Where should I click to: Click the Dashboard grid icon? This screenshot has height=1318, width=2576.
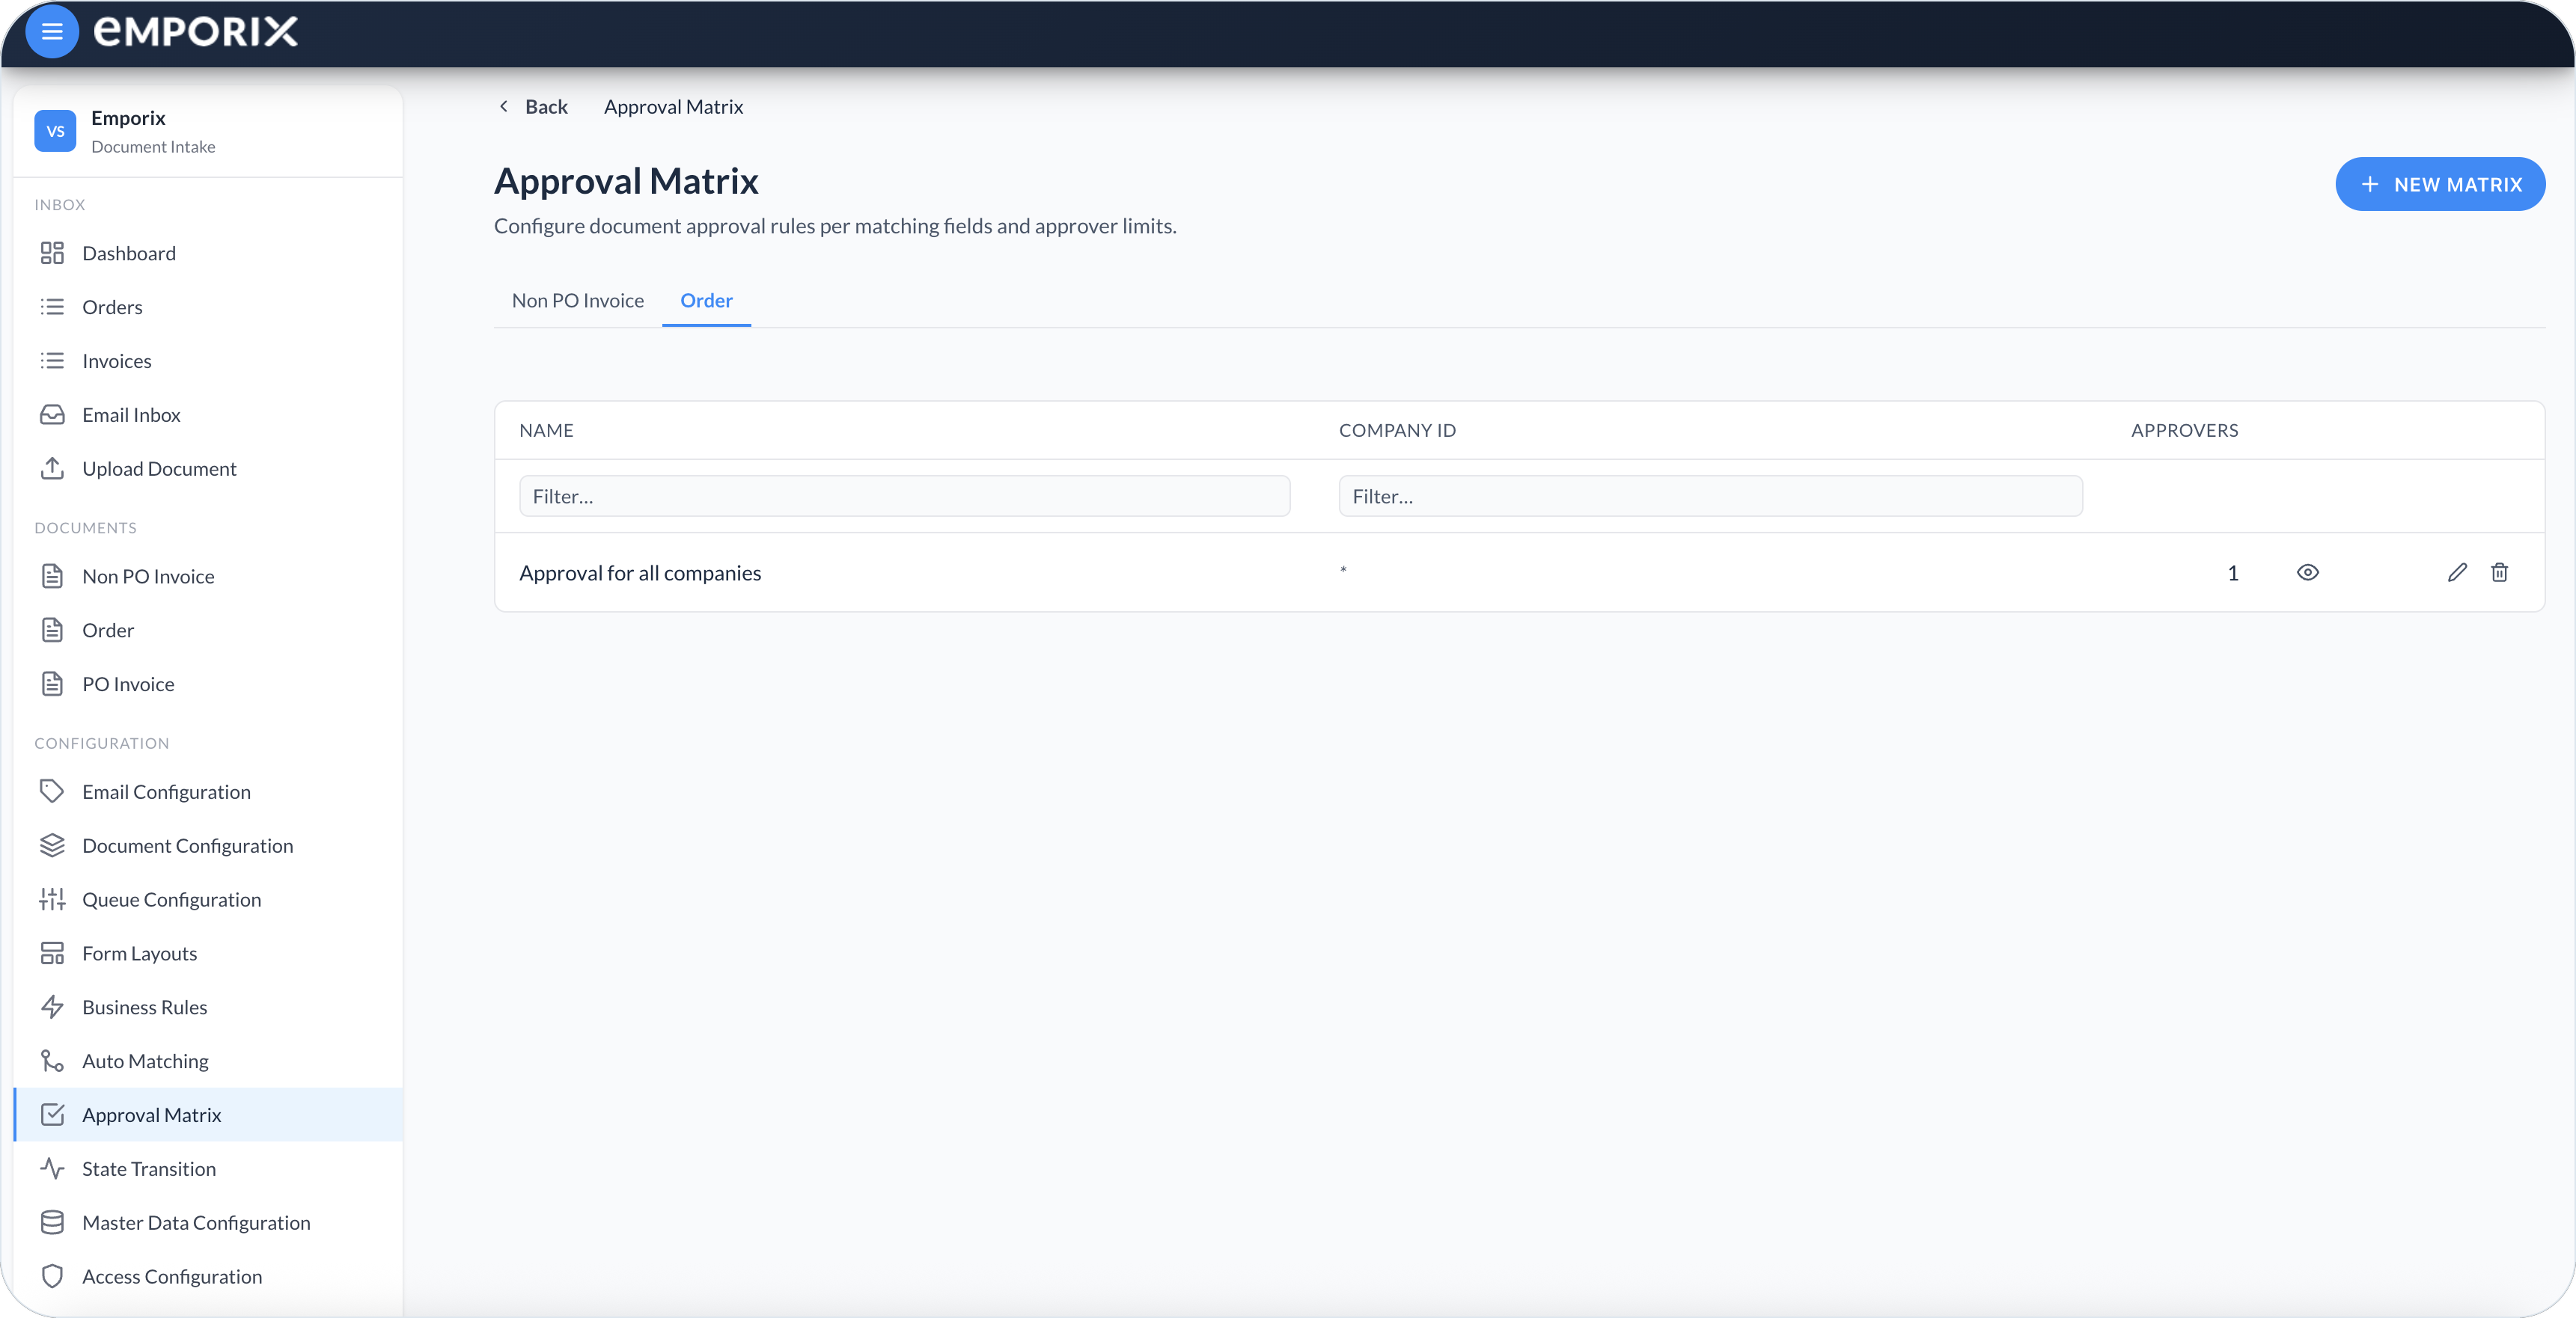click(52, 253)
